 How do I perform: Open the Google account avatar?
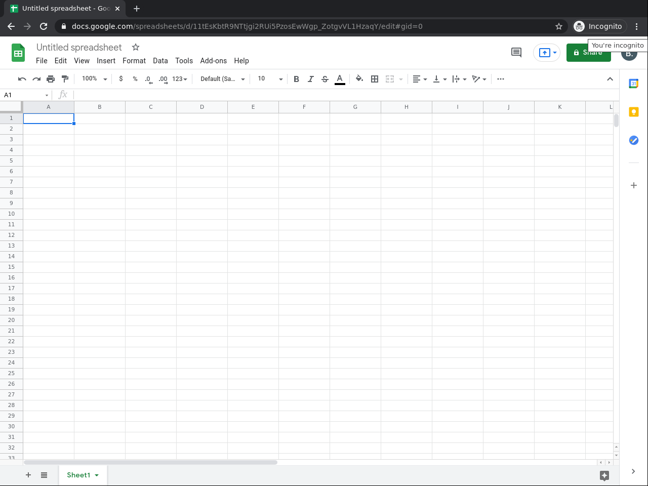tap(629, 53)
